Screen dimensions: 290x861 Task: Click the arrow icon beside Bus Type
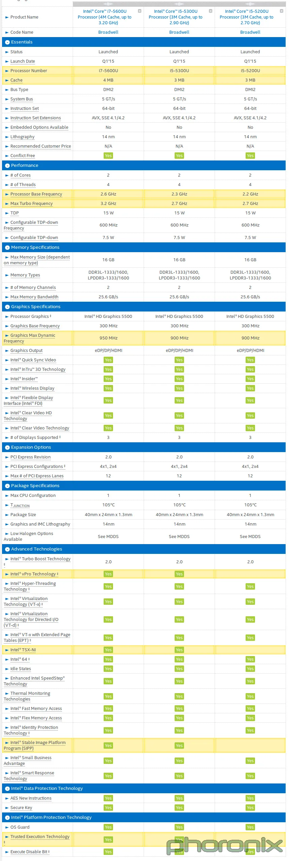[x=7, y=90]
